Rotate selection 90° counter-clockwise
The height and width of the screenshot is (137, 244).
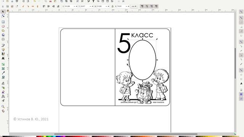(23, 6)
